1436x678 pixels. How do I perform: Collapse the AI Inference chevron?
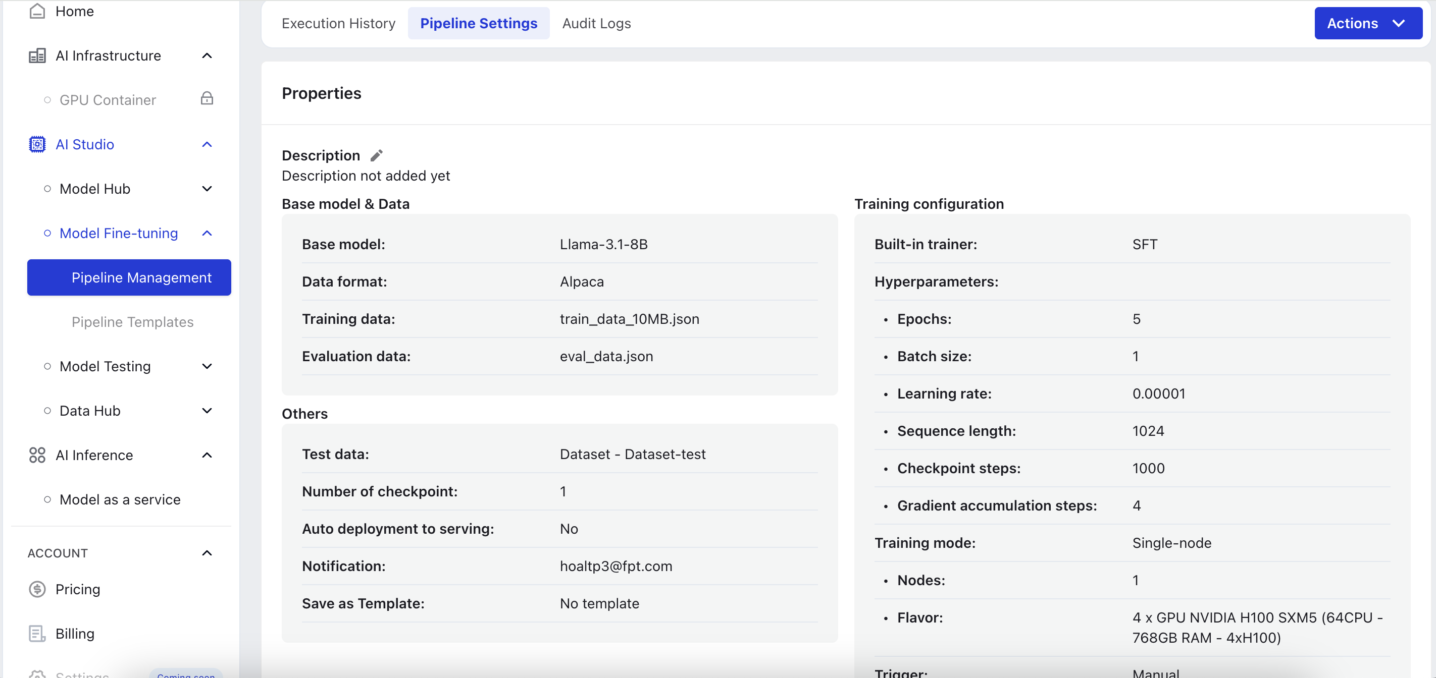207,455
